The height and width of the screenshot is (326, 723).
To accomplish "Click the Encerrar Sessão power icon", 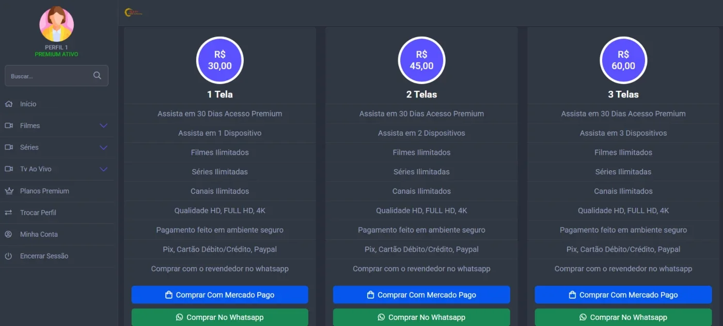I will point(9,256).
